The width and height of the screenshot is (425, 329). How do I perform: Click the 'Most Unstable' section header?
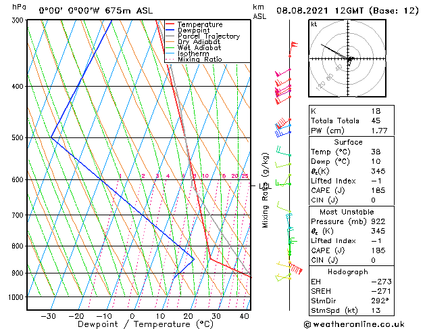point(347,212)
